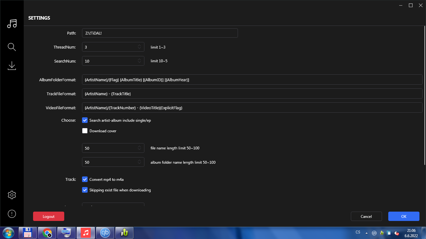The height and width of the screenshot is (239, 426).
Task: Launch qBittorrent from the taskbar
Action: coord(105,232)
